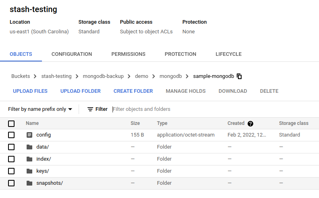
Task: Click the Upload Files button
Action: (30, 91)
